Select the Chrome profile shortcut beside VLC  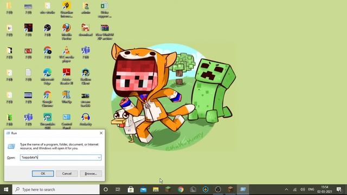pyautogui.click(x=47, y=53)
